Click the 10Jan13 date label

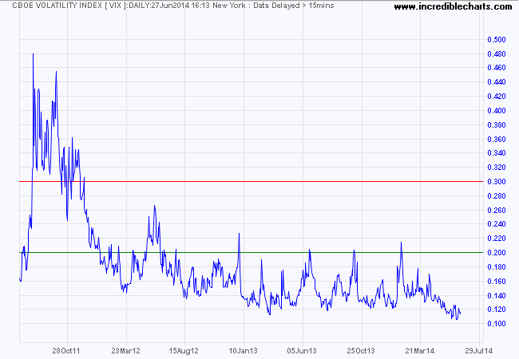coord(243,351)
